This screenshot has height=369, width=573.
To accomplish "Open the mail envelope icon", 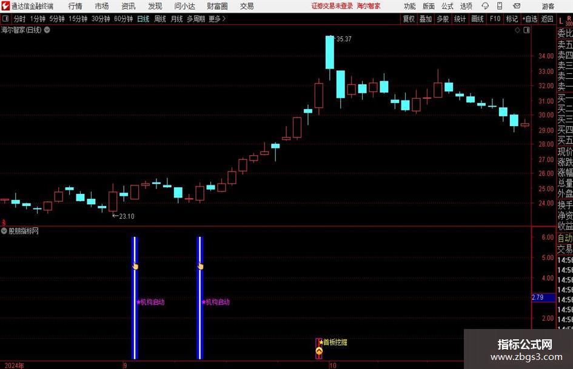I will click(x=517, y=6).
